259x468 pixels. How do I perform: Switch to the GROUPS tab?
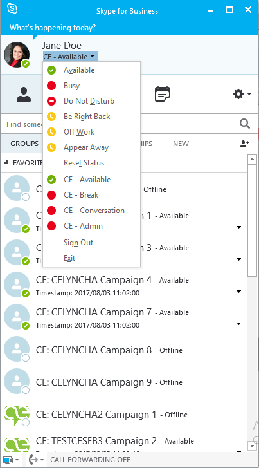[x=24, y=144]
